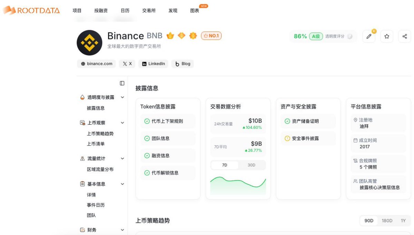This screenshot has width=414, height=235.
Task: Click the 代币上下架规则 disclosure item
Action: (168, 121)
